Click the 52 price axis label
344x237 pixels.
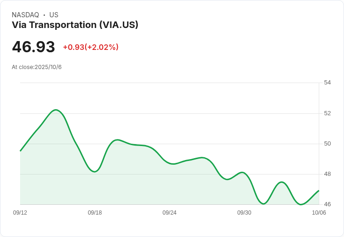click(x=327, y=113)
